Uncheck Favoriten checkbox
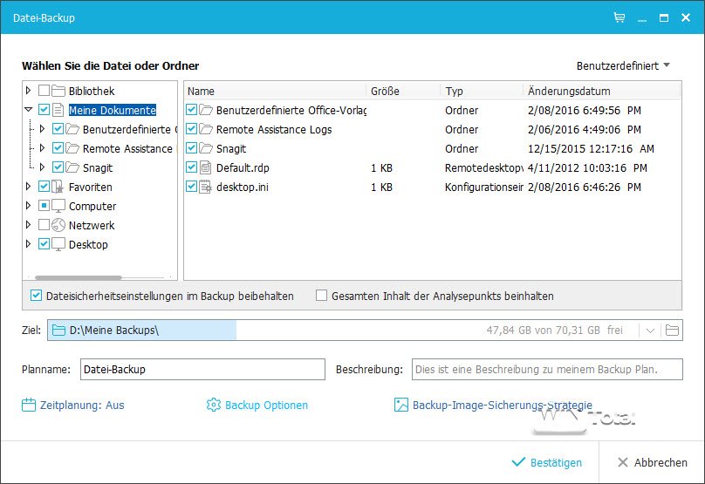This screenshot has width=705, height=484. 44,187
